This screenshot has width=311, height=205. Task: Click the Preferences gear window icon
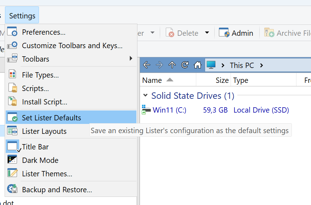point(12,32)
